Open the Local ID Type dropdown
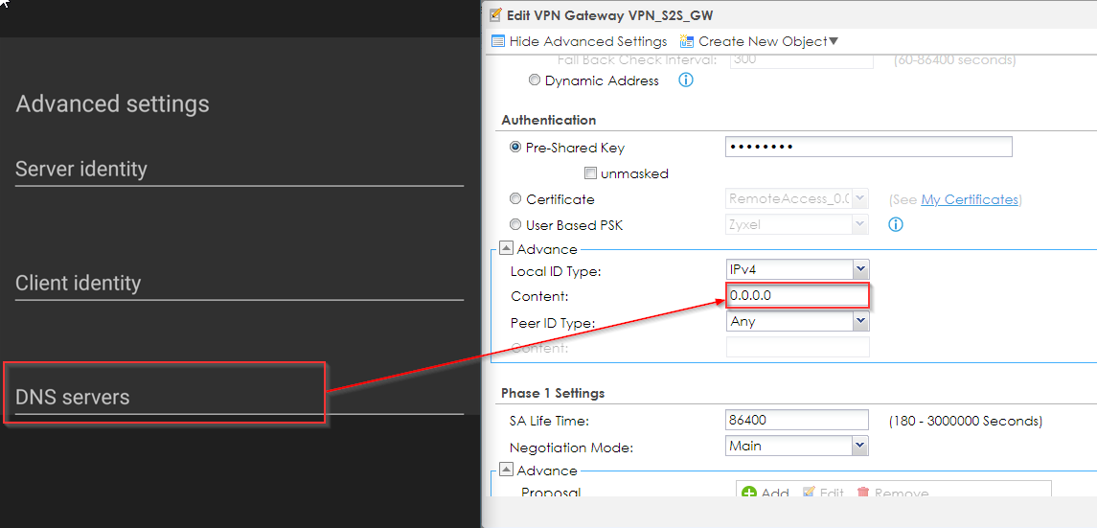This screenshot has height=528, width=1097. click(x=859, y=270)
